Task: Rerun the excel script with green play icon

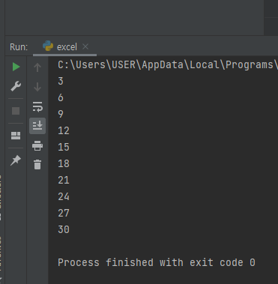Action: 16,67
